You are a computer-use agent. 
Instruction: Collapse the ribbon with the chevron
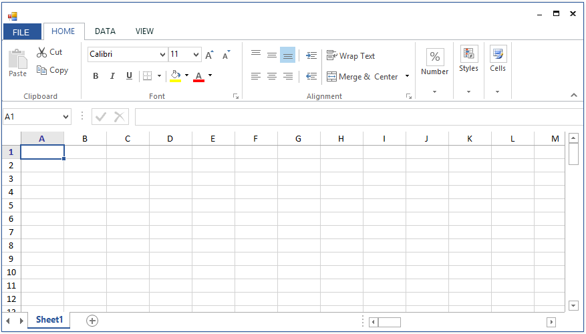point(574,96)
